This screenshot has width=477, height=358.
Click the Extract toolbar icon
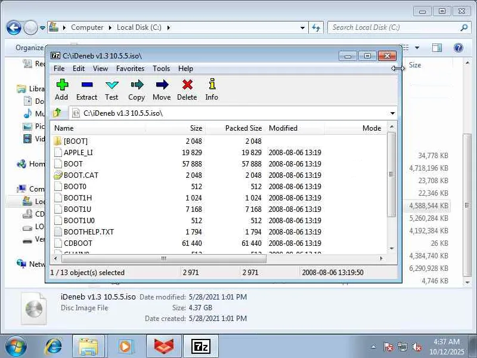pyautogui.click(x=87, y=85)
